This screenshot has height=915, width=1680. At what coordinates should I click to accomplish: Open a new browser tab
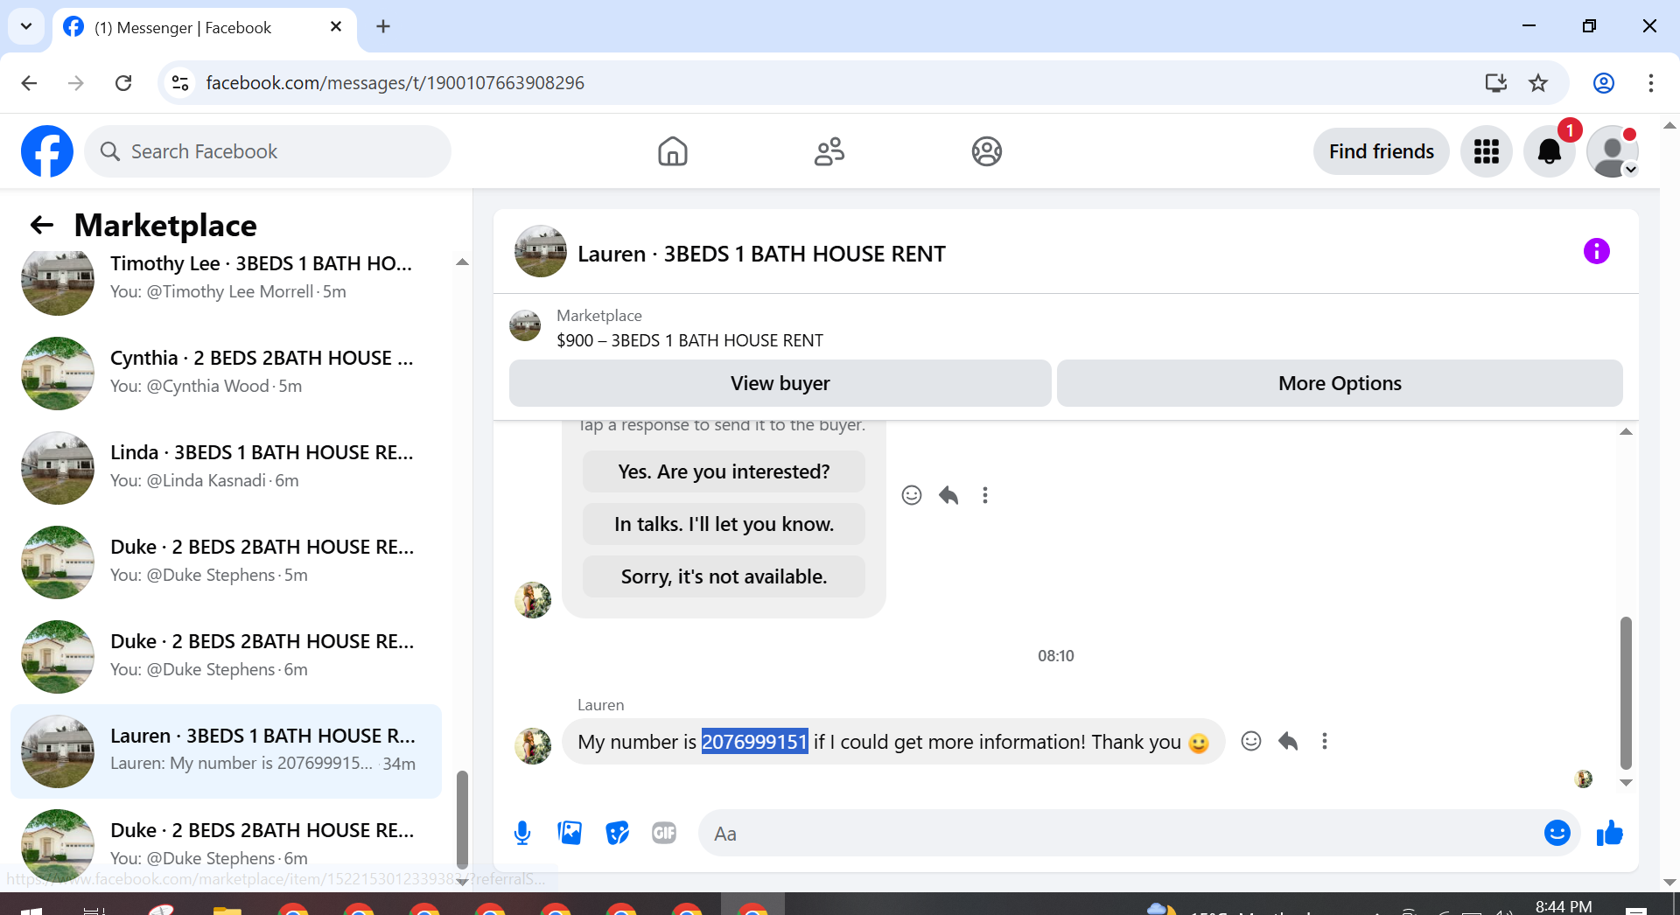click(x=383, y=26)
